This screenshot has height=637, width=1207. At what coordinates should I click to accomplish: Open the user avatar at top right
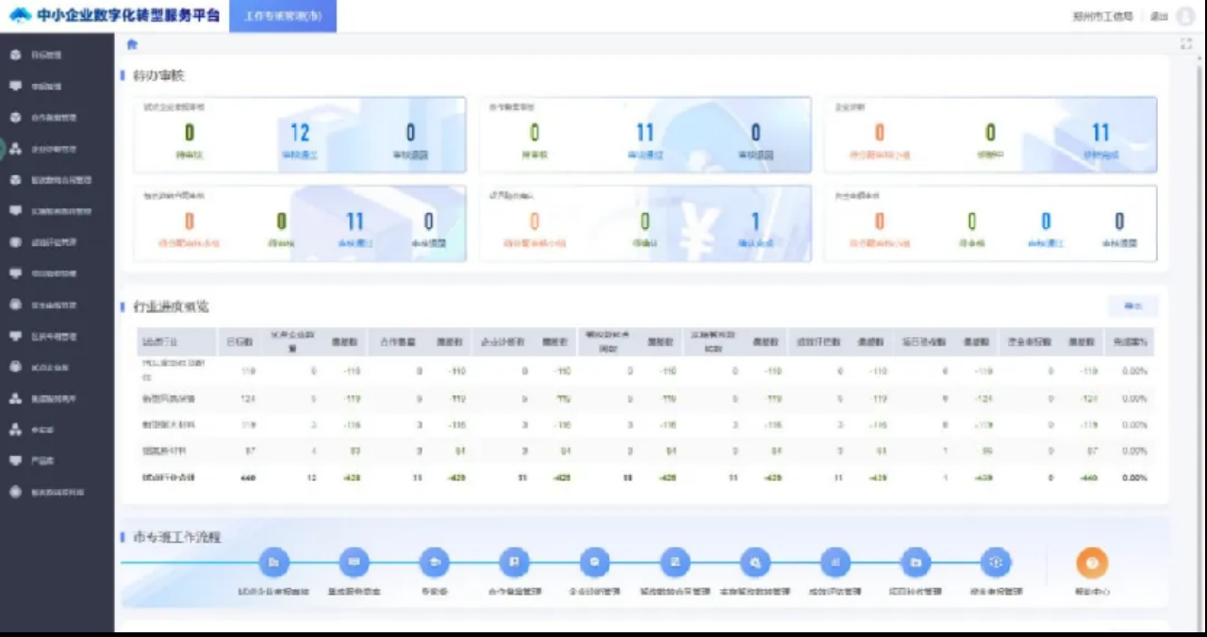coord(1185,16)
